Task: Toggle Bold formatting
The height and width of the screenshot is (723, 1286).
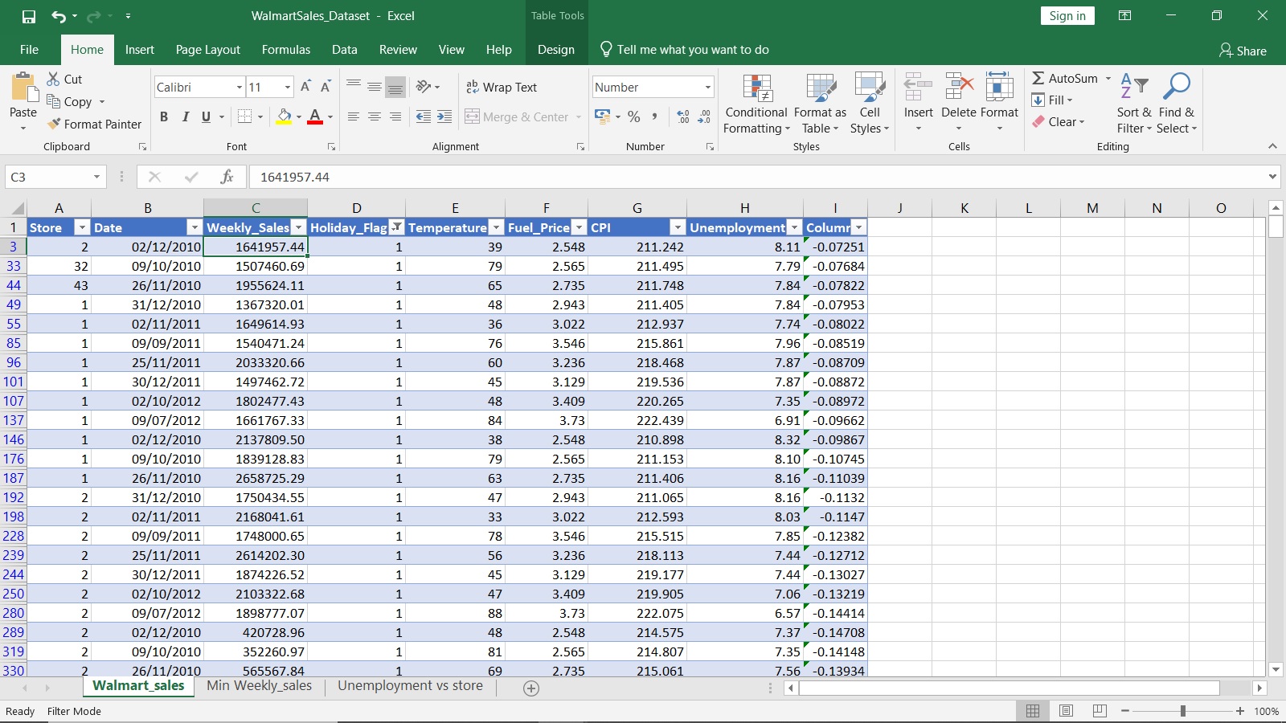Action: [x=164, y=116]
